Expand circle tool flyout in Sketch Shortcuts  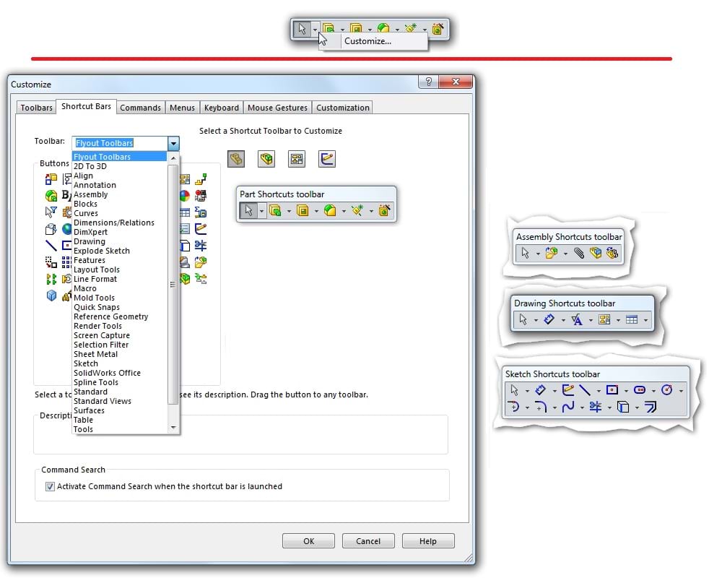(681, 391)
